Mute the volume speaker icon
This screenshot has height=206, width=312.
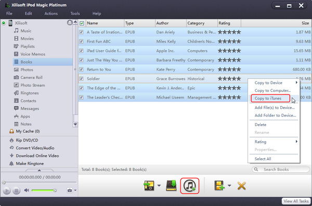(x=27, y=190)
